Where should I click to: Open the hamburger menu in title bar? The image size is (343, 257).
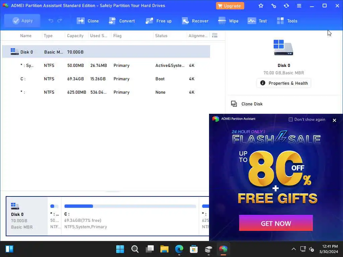(x=299, y=6)
